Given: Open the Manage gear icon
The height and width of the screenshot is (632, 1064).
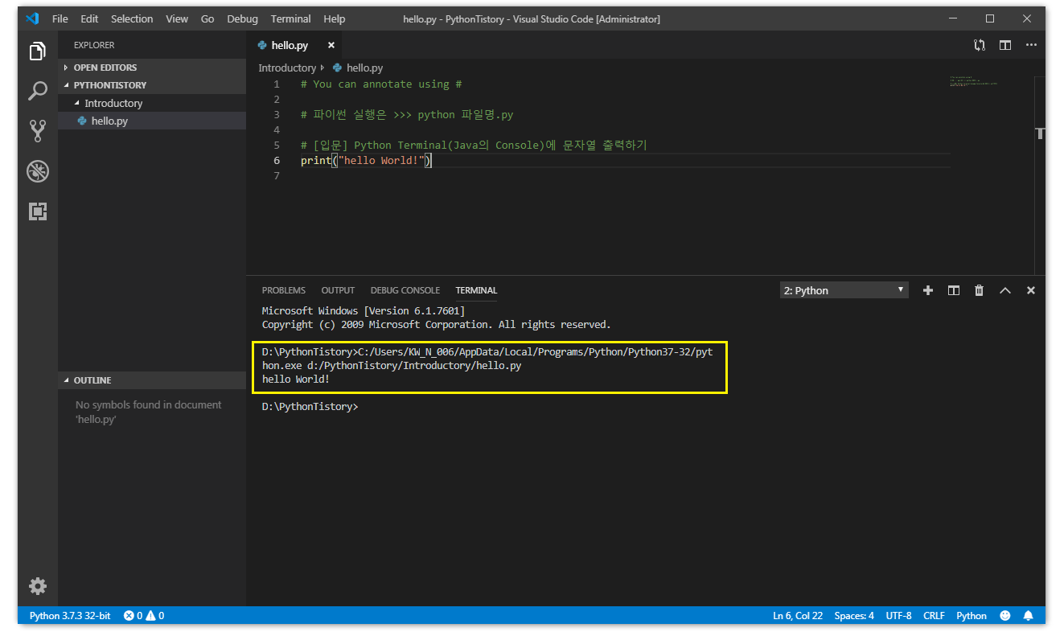Looking at the screenshot, I should [38, 585].
